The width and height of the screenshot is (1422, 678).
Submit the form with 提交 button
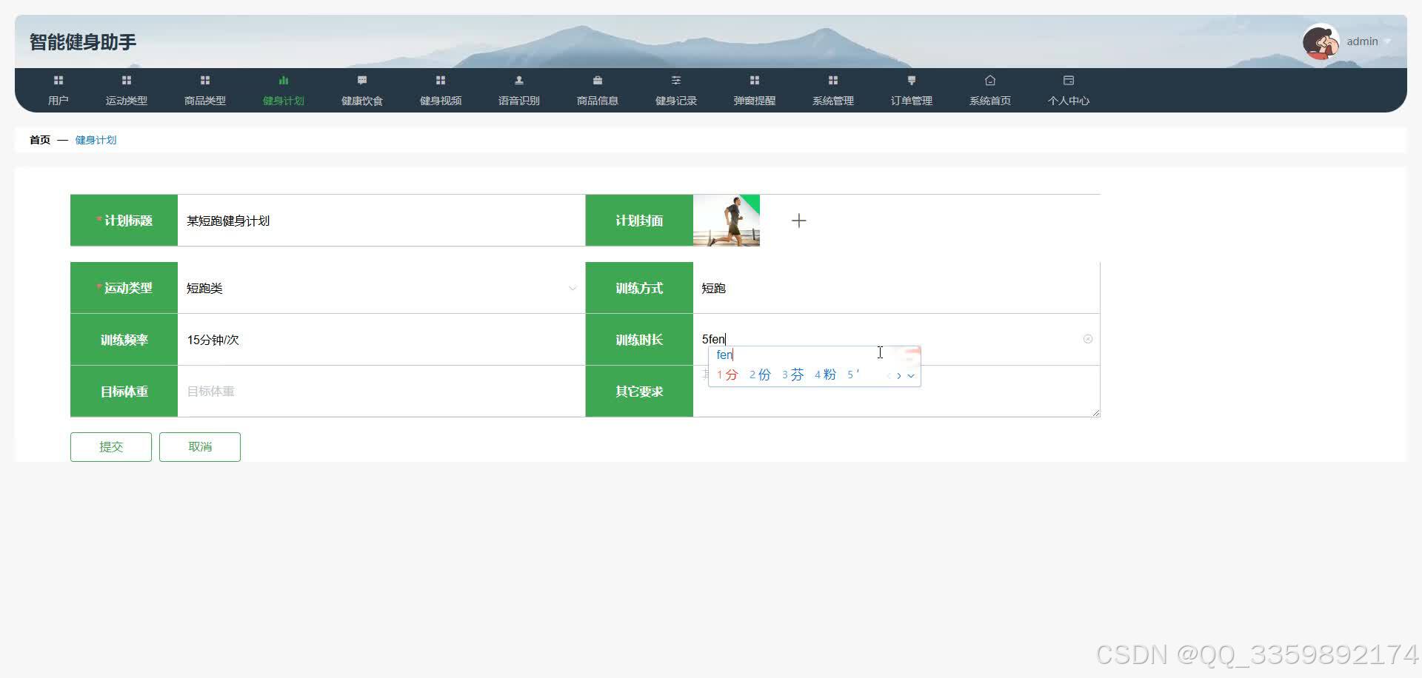tap(111, 447)
